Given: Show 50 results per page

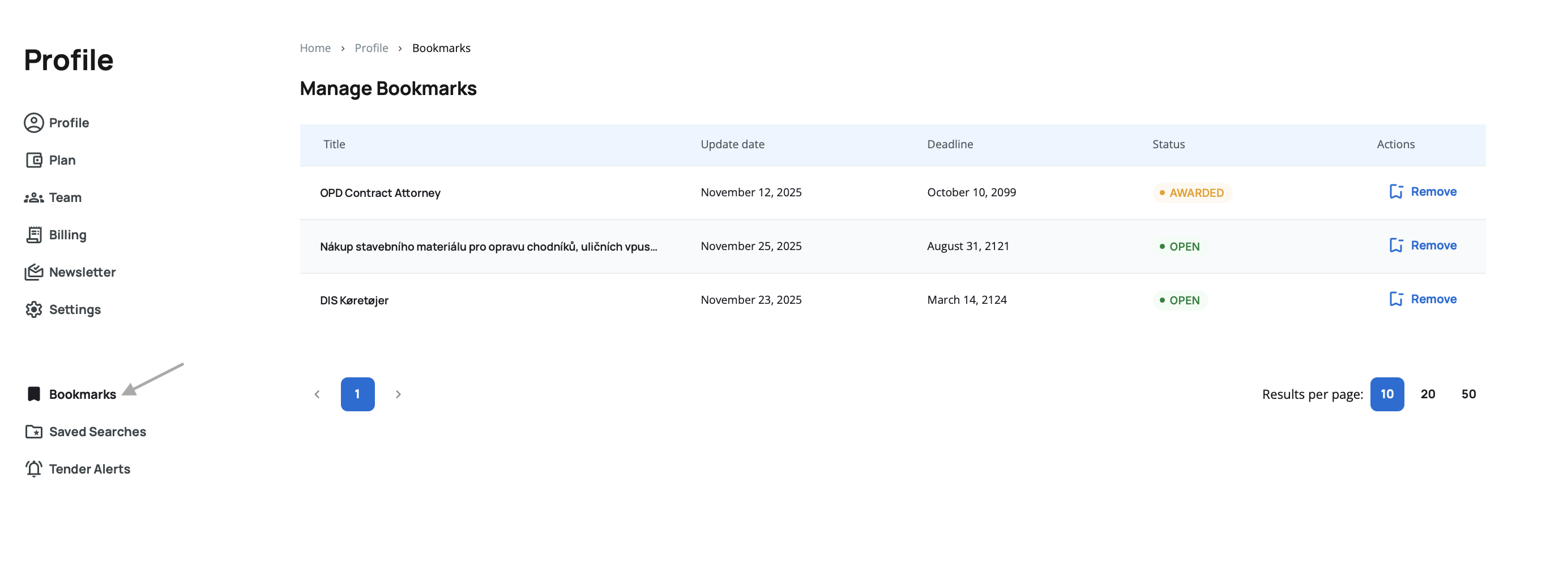Looking at the screenshot, I should [1468, 394].
